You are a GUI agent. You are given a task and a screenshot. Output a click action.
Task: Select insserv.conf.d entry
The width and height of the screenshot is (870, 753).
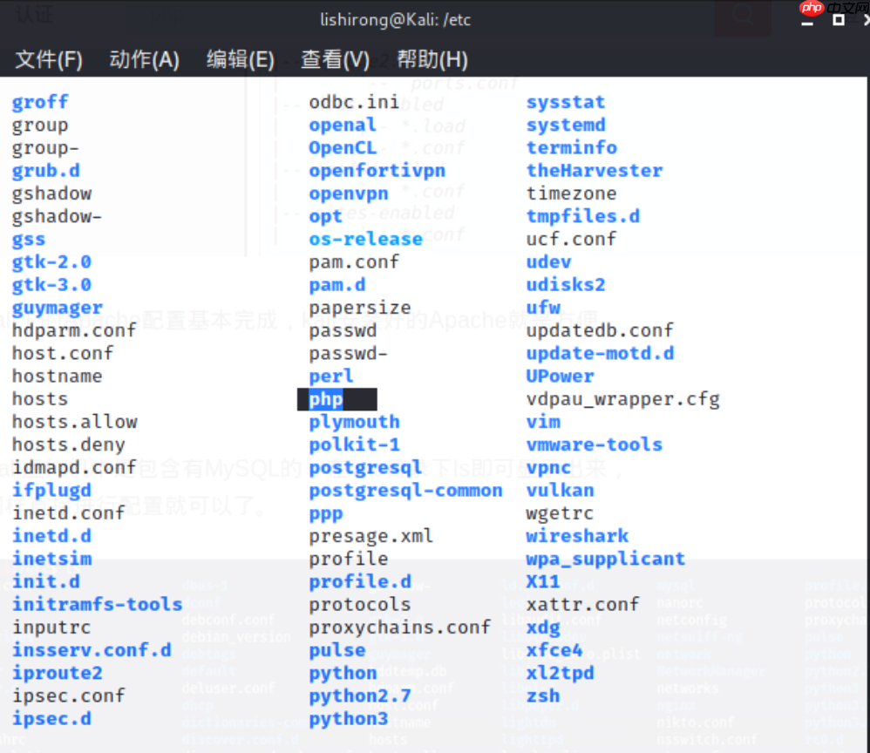point(92,650)
